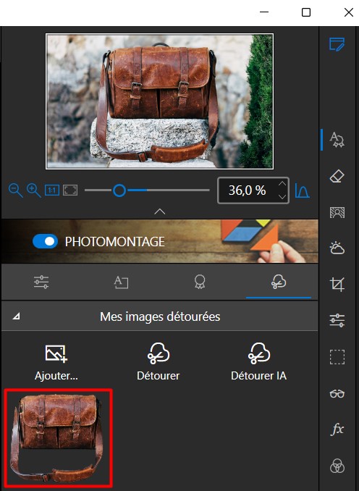
Task: Toggle the PHOTOMONTAGE switch off
Action: (x=45, y=241)
